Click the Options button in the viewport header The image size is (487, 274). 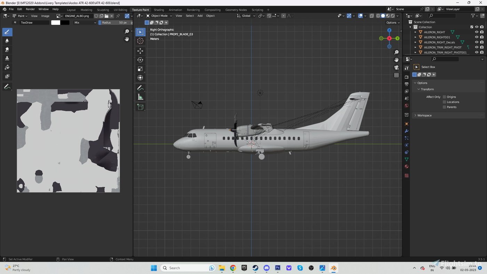(x=392, y=22)
